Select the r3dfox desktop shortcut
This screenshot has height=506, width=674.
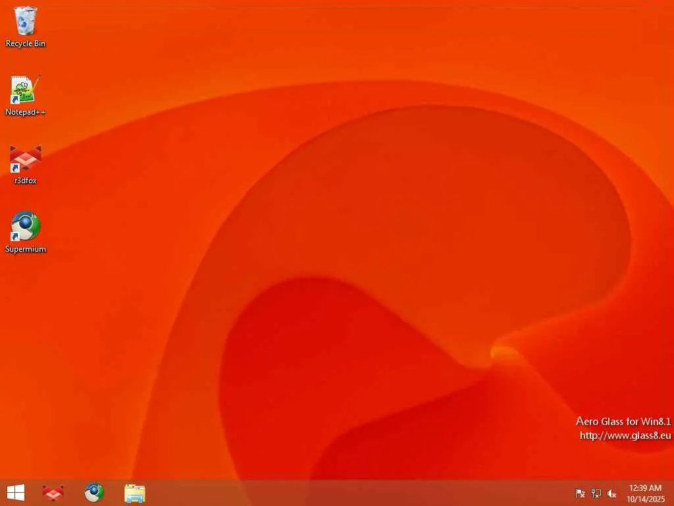26,164
